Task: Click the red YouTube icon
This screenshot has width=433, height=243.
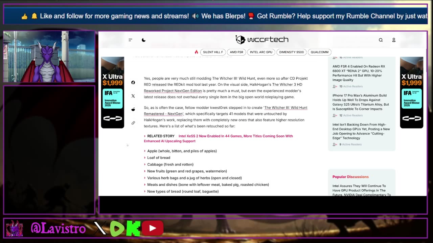Action: [153, 228]
